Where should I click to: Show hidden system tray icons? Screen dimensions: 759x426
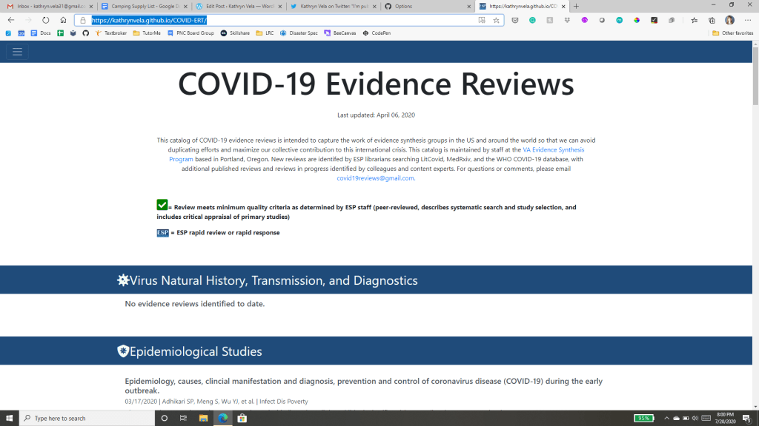tap(666, 418)
